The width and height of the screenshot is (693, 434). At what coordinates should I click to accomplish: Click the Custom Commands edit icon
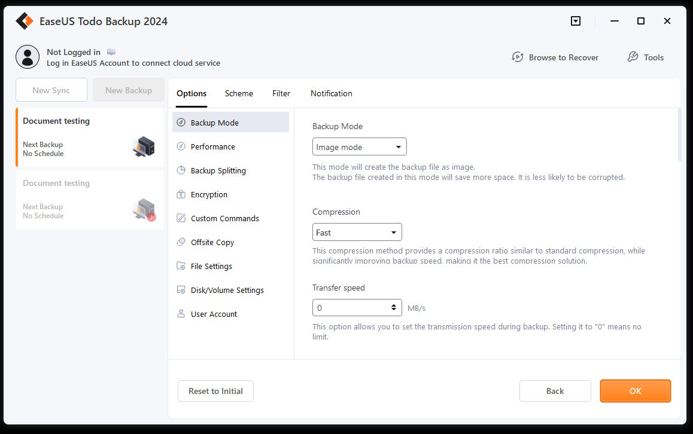pyautogui.click(x=181, y=218)
